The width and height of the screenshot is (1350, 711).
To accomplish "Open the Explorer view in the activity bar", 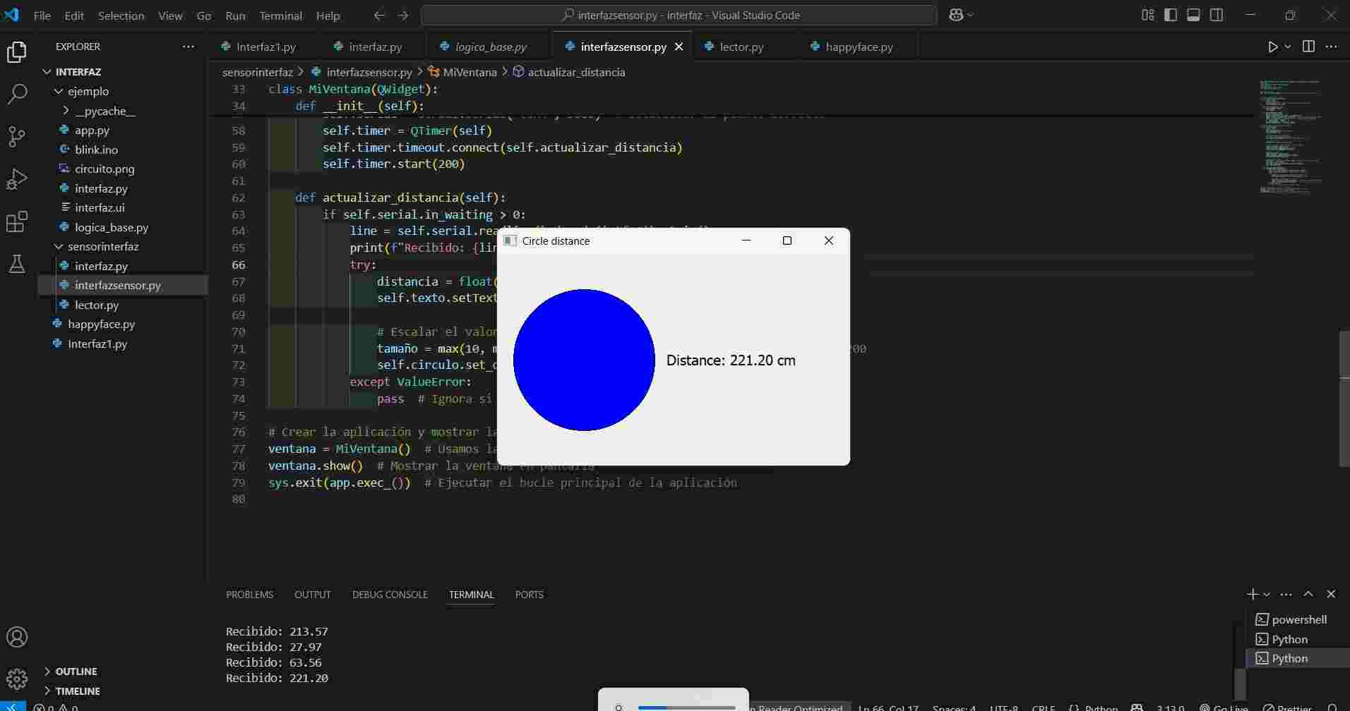I will (17, 52).
